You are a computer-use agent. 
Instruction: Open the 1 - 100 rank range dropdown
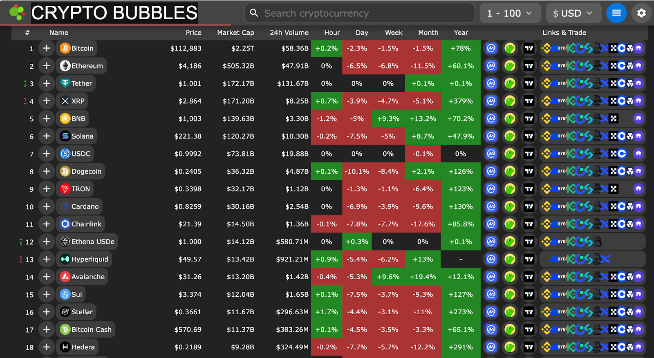tap(510, 13)
